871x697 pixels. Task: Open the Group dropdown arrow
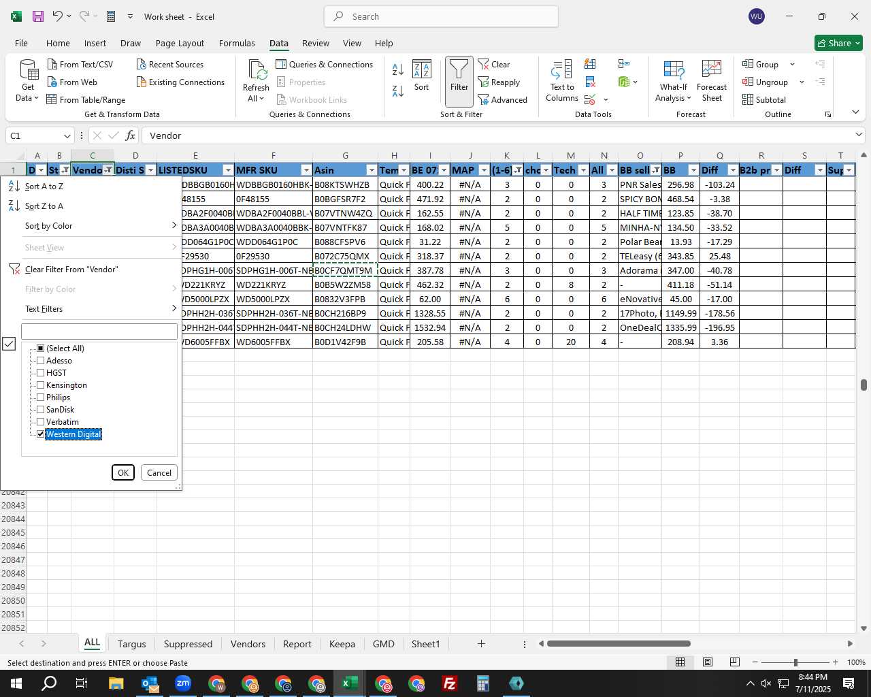click(792, 64)
